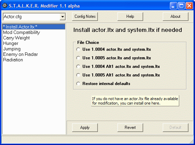Click the Revert button

coord(130,128)
